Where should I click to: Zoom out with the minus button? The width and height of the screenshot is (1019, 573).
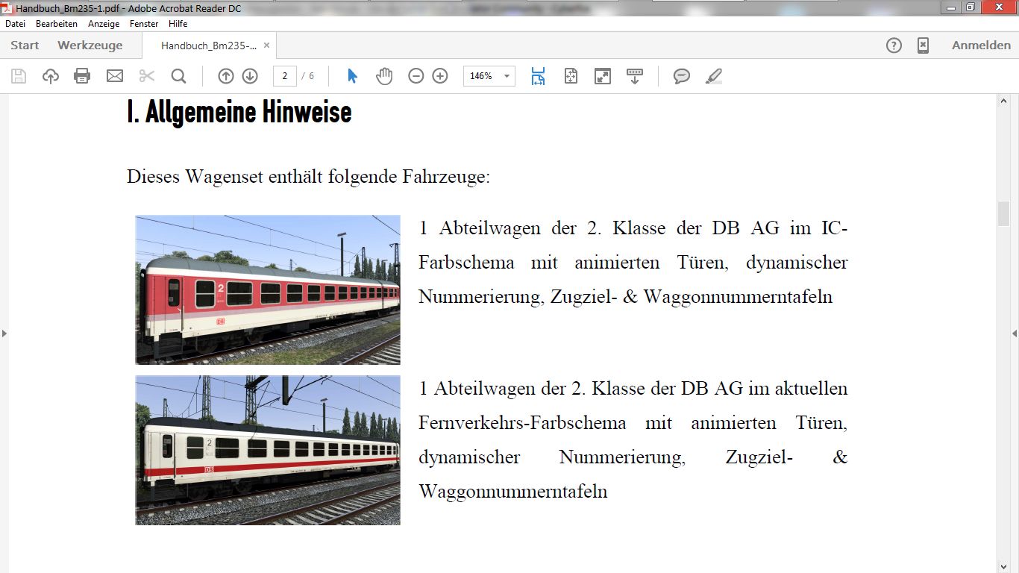click(x=416, y=76)
